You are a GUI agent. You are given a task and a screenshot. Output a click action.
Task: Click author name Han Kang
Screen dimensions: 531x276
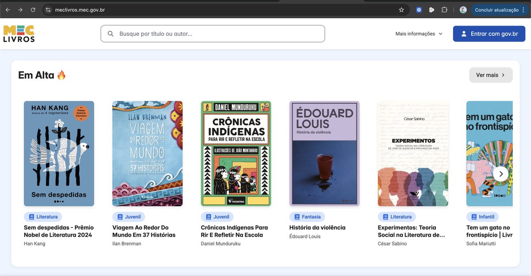(35, 244)
